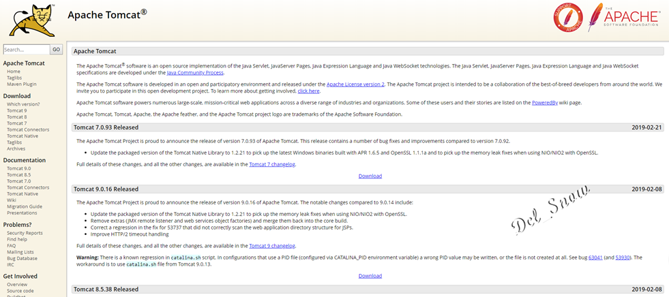Viewport: 669px width, 297px height.
Task: Go to Tomcat 7 download page
Action: 16,123
